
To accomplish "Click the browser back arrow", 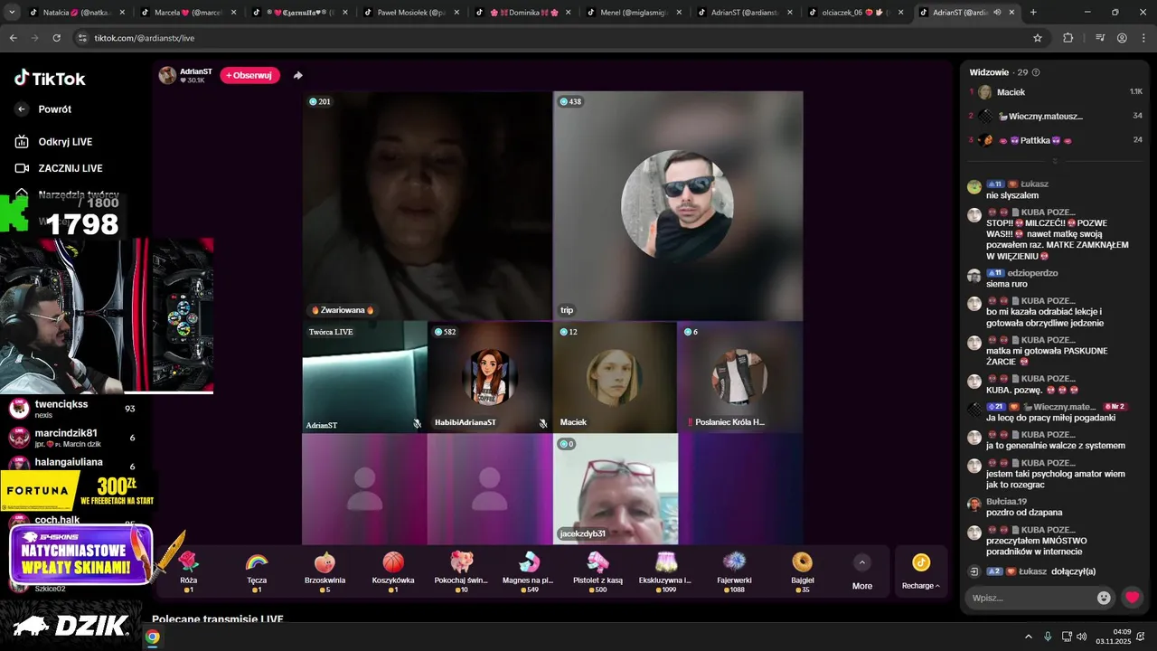I will point(13,38).
